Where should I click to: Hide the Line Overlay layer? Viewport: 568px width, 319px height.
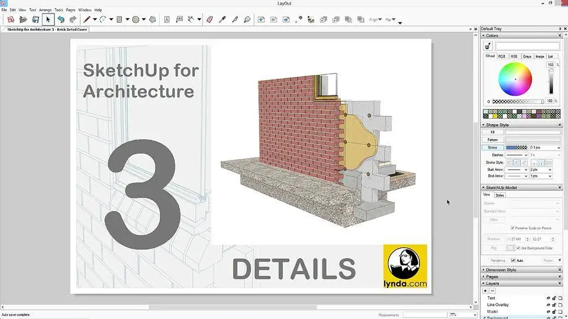(x=548, y=305)
